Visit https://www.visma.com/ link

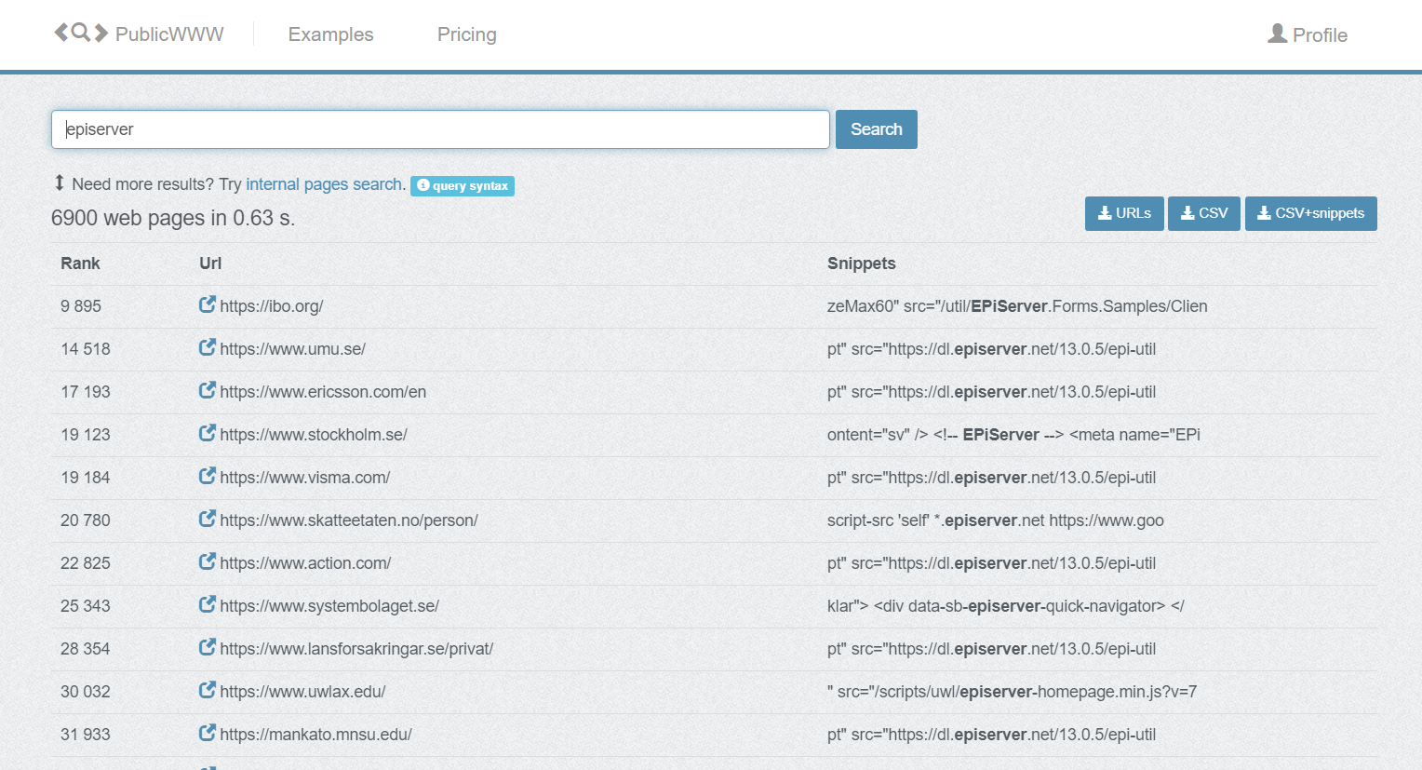[x=305, y=478]
